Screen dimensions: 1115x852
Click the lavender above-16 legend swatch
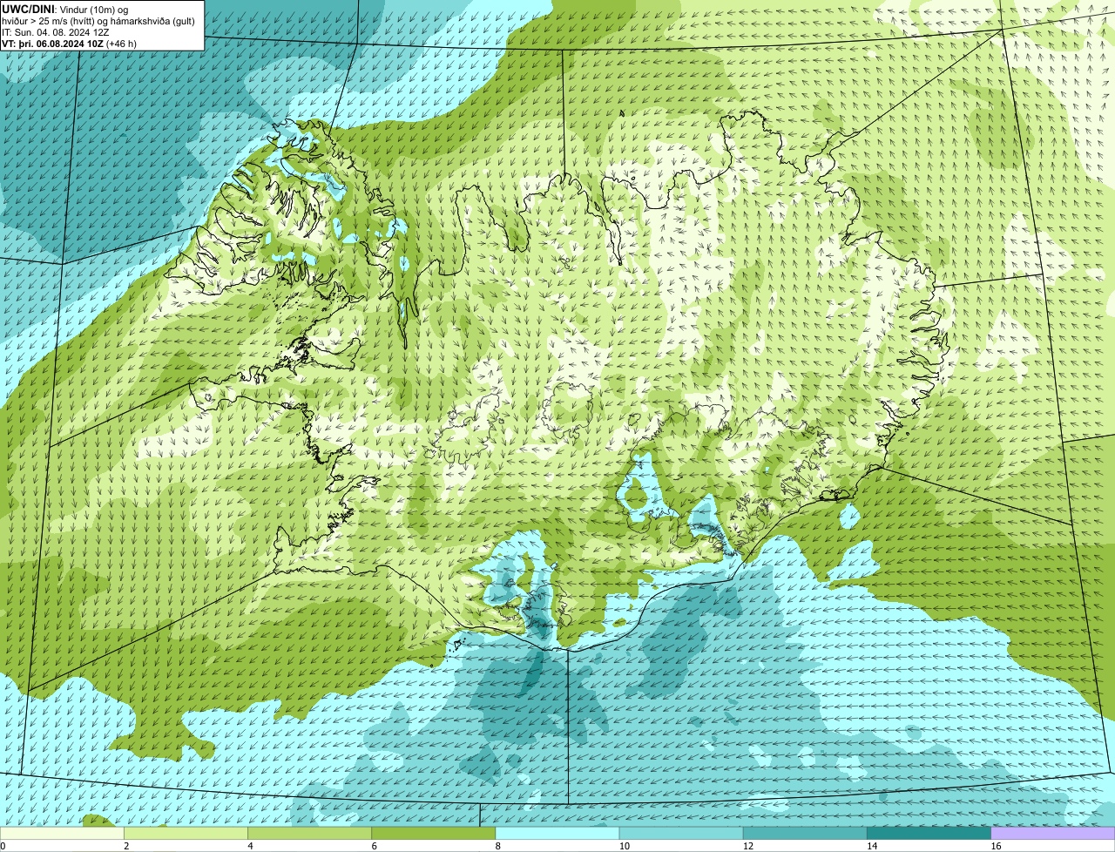point(1053,834)
